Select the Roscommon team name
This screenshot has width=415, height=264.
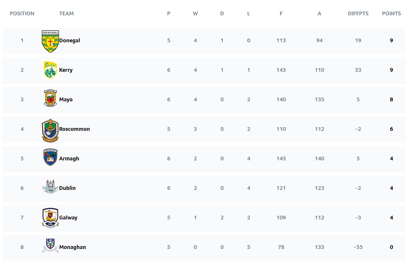pyautogui.click(x=74, y=129)
